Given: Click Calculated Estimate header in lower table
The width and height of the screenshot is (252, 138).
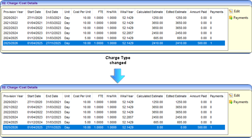Looking at the screenshot, I should [149, 96].
